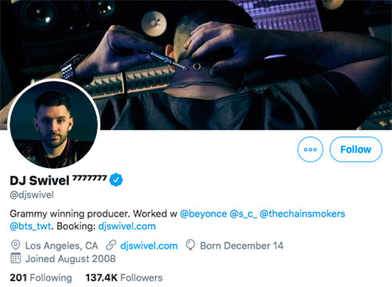
Task: Click the birthday balloon icon
Action: coord(191,246)
